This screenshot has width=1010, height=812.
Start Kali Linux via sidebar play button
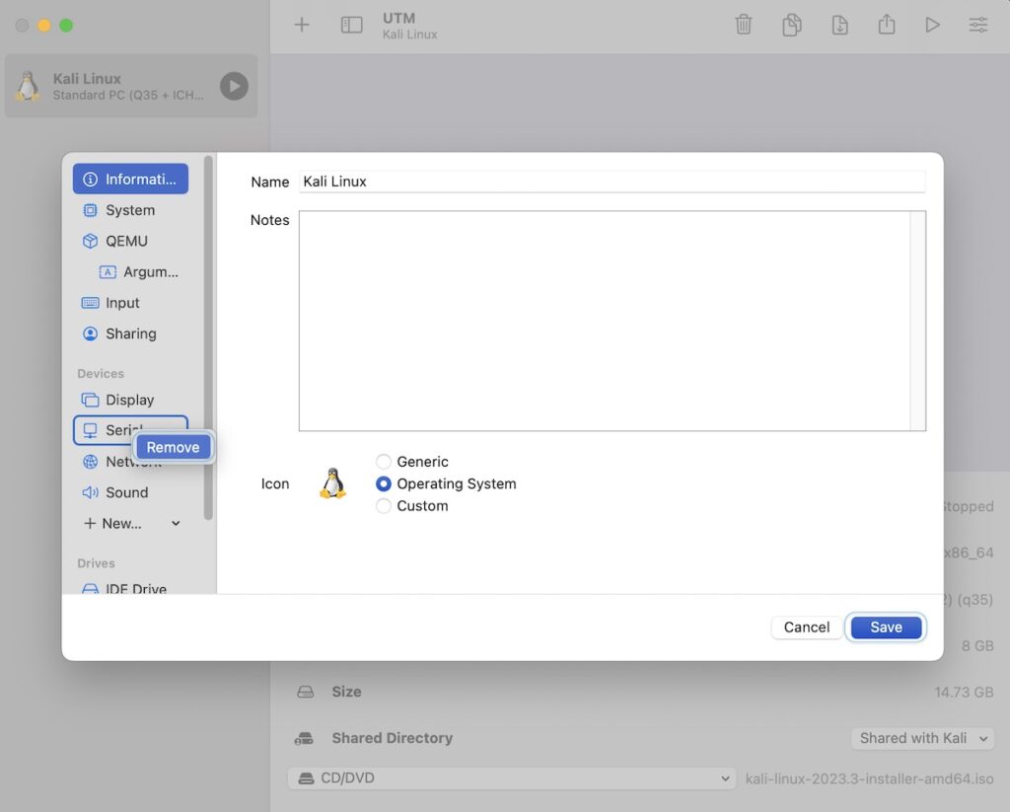234,86
